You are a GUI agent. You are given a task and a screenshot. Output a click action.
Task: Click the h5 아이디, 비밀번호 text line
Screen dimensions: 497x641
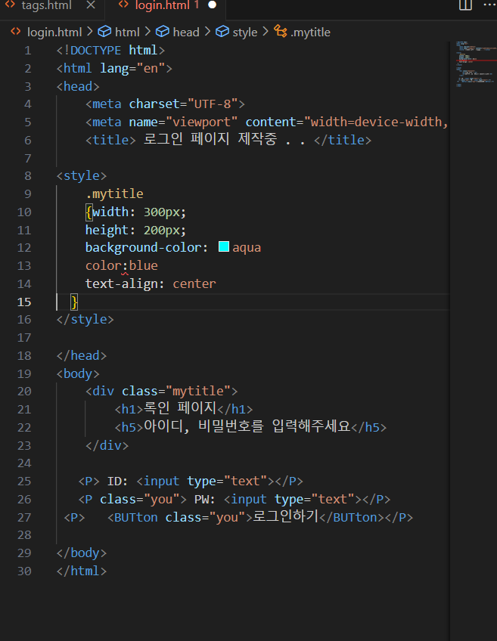click(250, 426)
